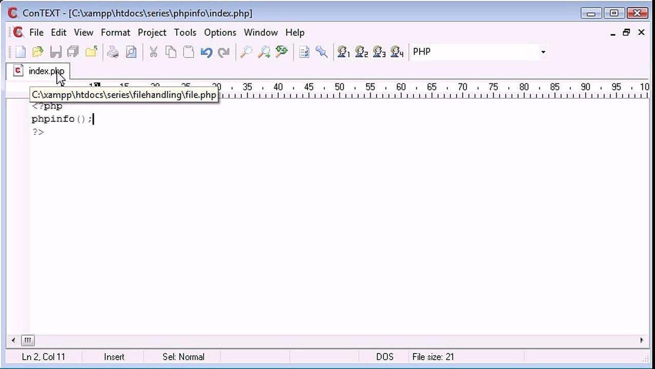Click the pushpin stay-on-top icon

pos(322,52)
